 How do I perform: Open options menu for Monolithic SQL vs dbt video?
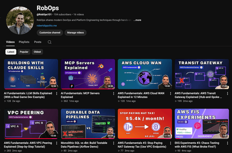pos(114,143)
